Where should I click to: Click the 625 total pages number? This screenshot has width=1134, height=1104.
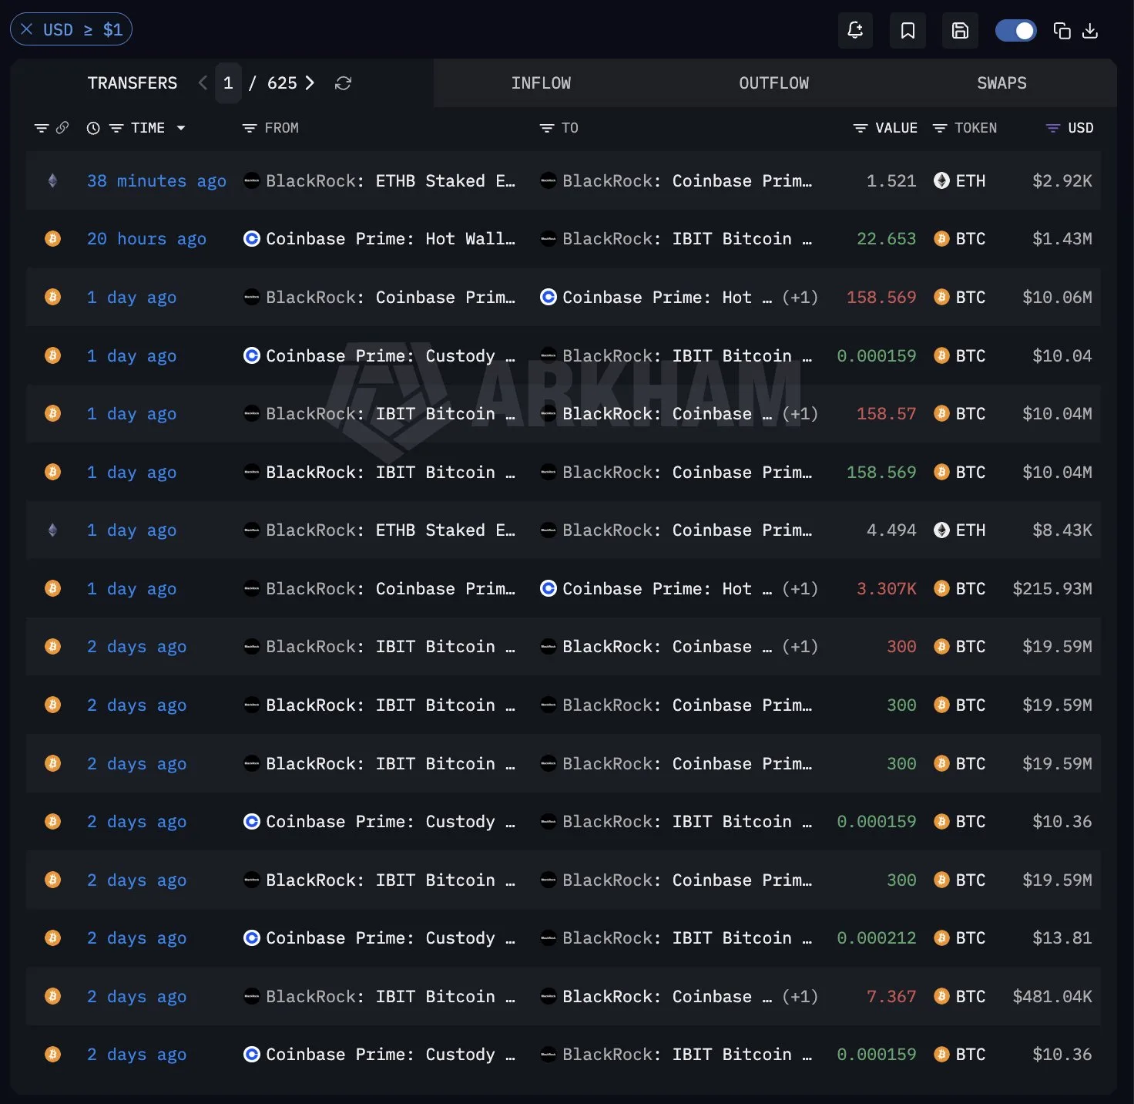click(282, 83)
